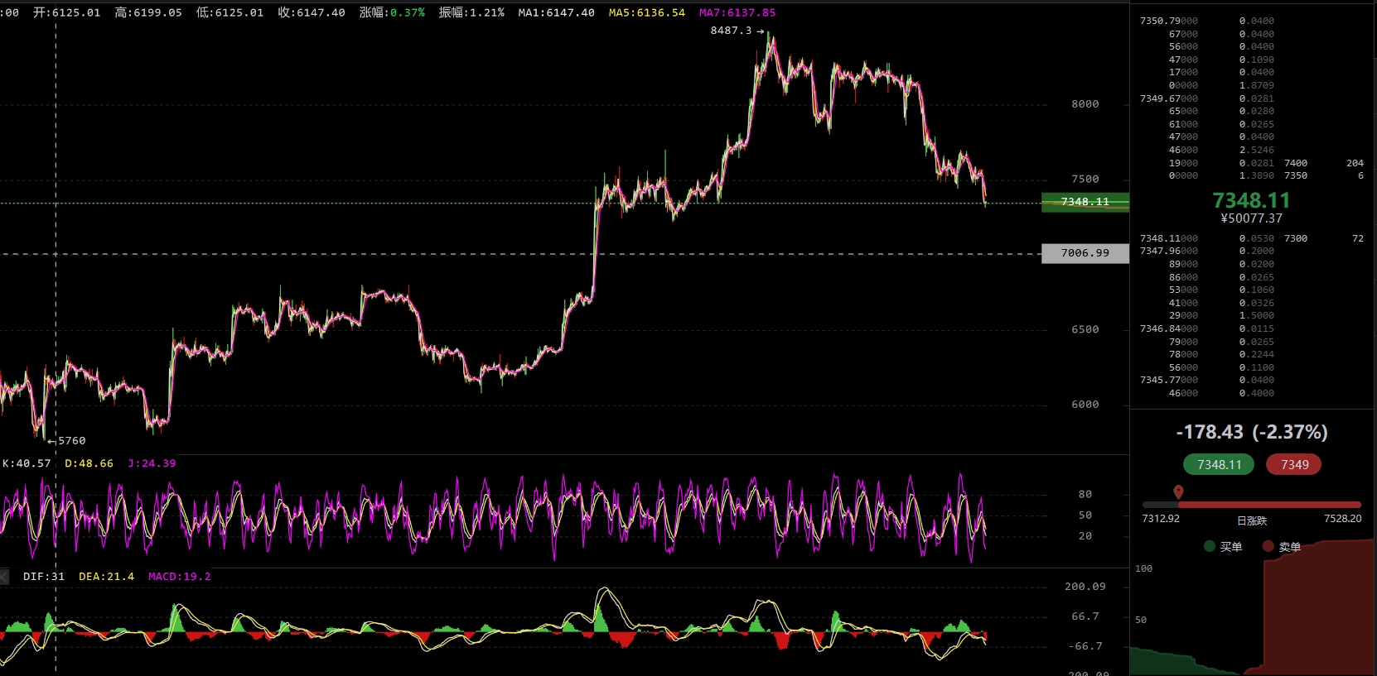Click the gray 7006.99 crosshair price label
Image resolution: width=1377 pixels, height=676 pixels.
coord(1085,253)
